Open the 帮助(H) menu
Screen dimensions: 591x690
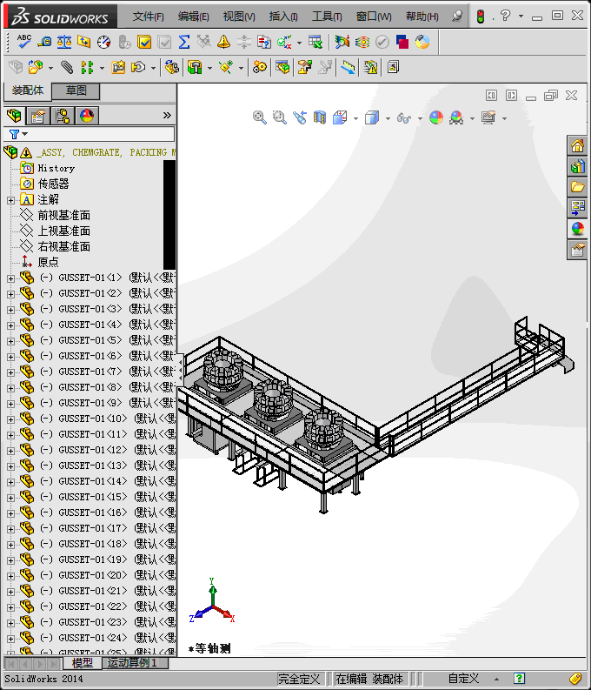click(x=422, y=17)
